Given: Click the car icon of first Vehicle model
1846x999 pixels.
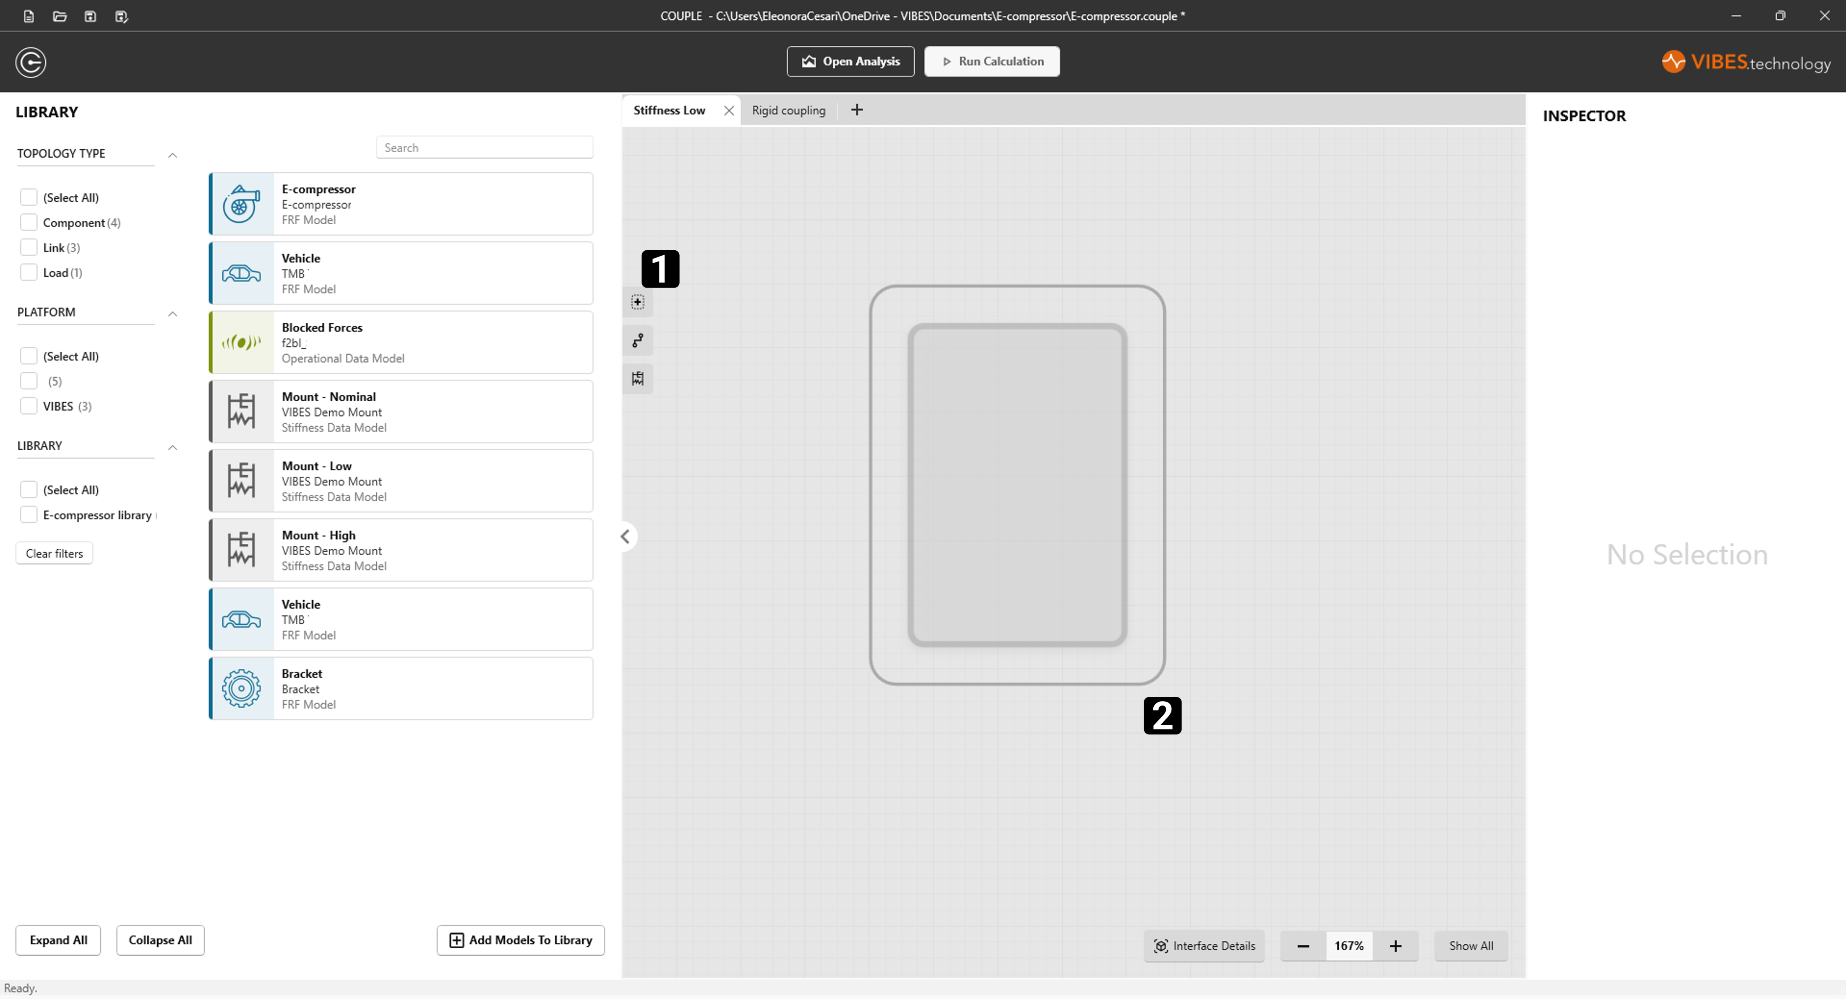Looking at the screenshot, I should 242,273.
